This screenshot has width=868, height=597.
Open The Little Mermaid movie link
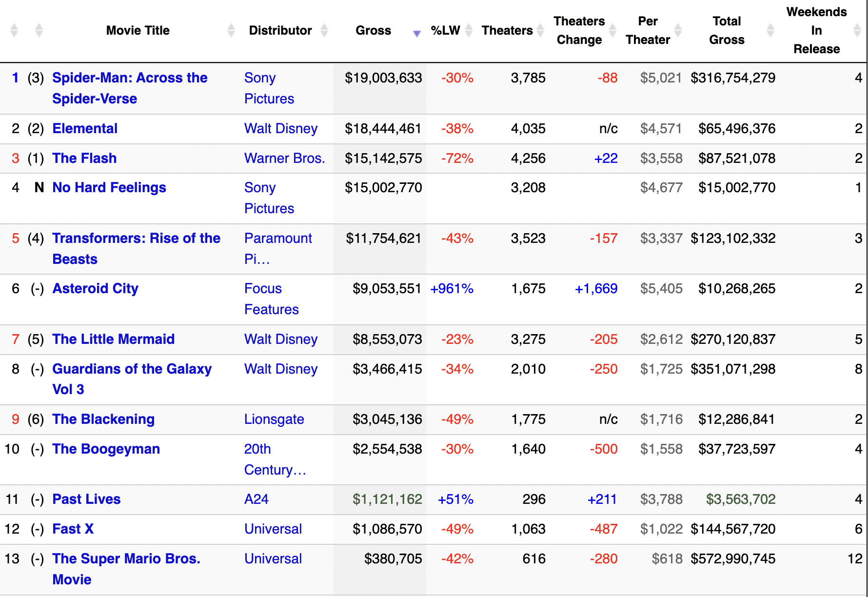pos(113,339)
